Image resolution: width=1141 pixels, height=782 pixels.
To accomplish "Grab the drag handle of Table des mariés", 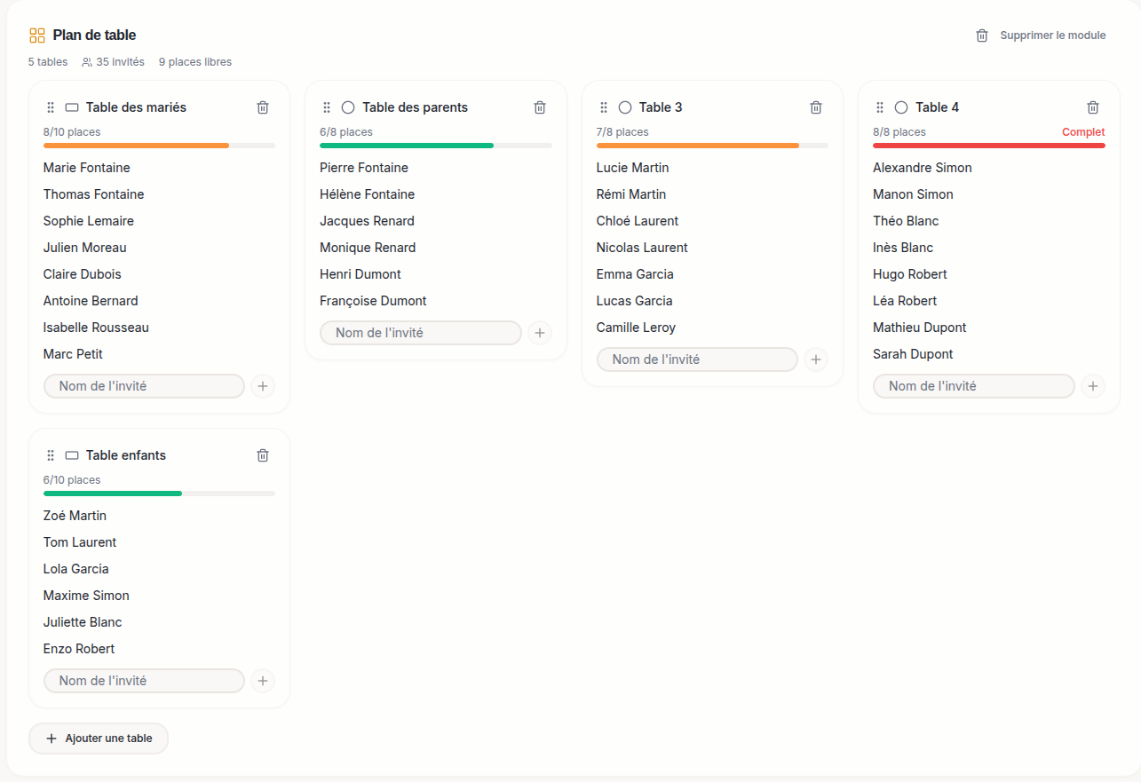I will pos(51,107).
